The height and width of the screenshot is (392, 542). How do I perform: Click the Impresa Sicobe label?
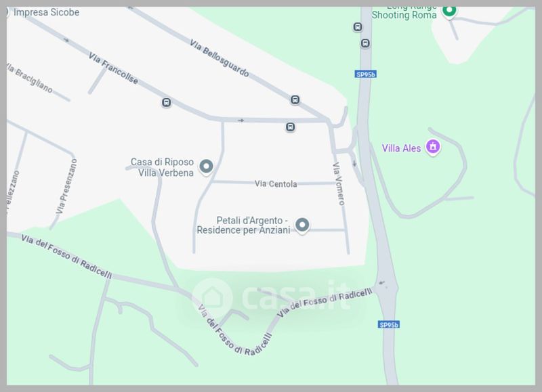pos(46,12)
